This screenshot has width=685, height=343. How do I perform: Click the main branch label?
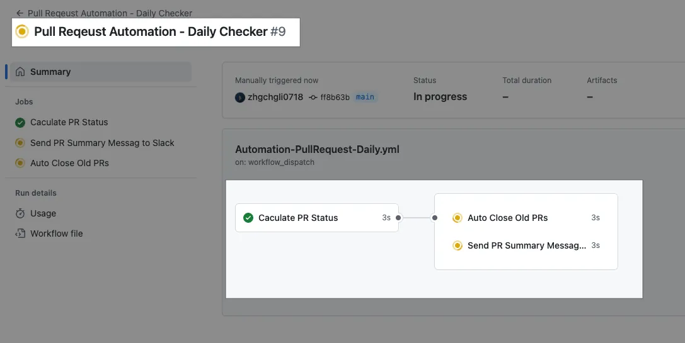pos(365,98)
